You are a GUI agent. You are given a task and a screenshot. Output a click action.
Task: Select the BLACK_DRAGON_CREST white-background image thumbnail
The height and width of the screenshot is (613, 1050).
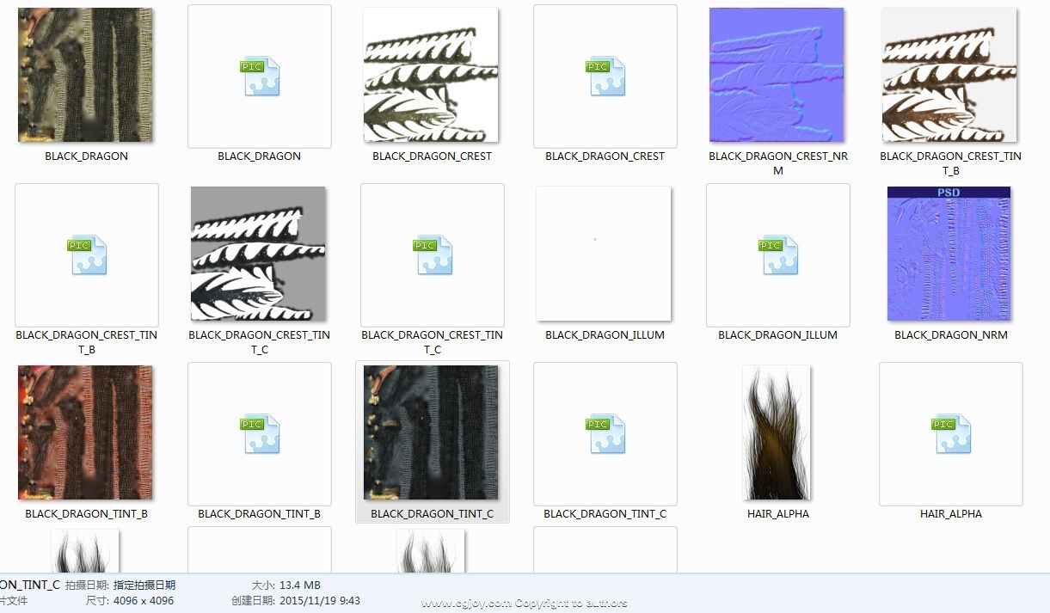point(431,75)
